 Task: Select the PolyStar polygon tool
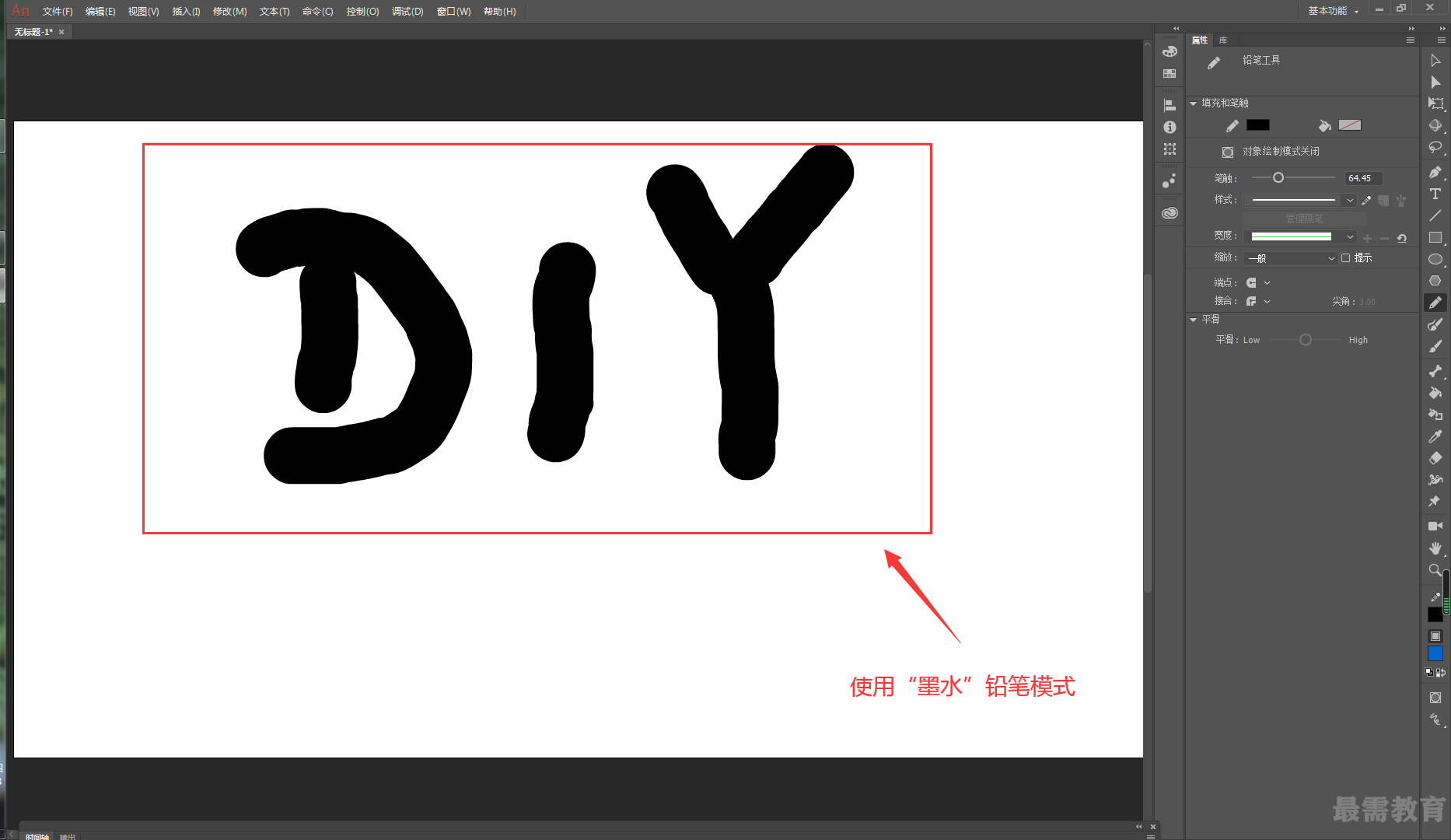tap(1435, 281)
